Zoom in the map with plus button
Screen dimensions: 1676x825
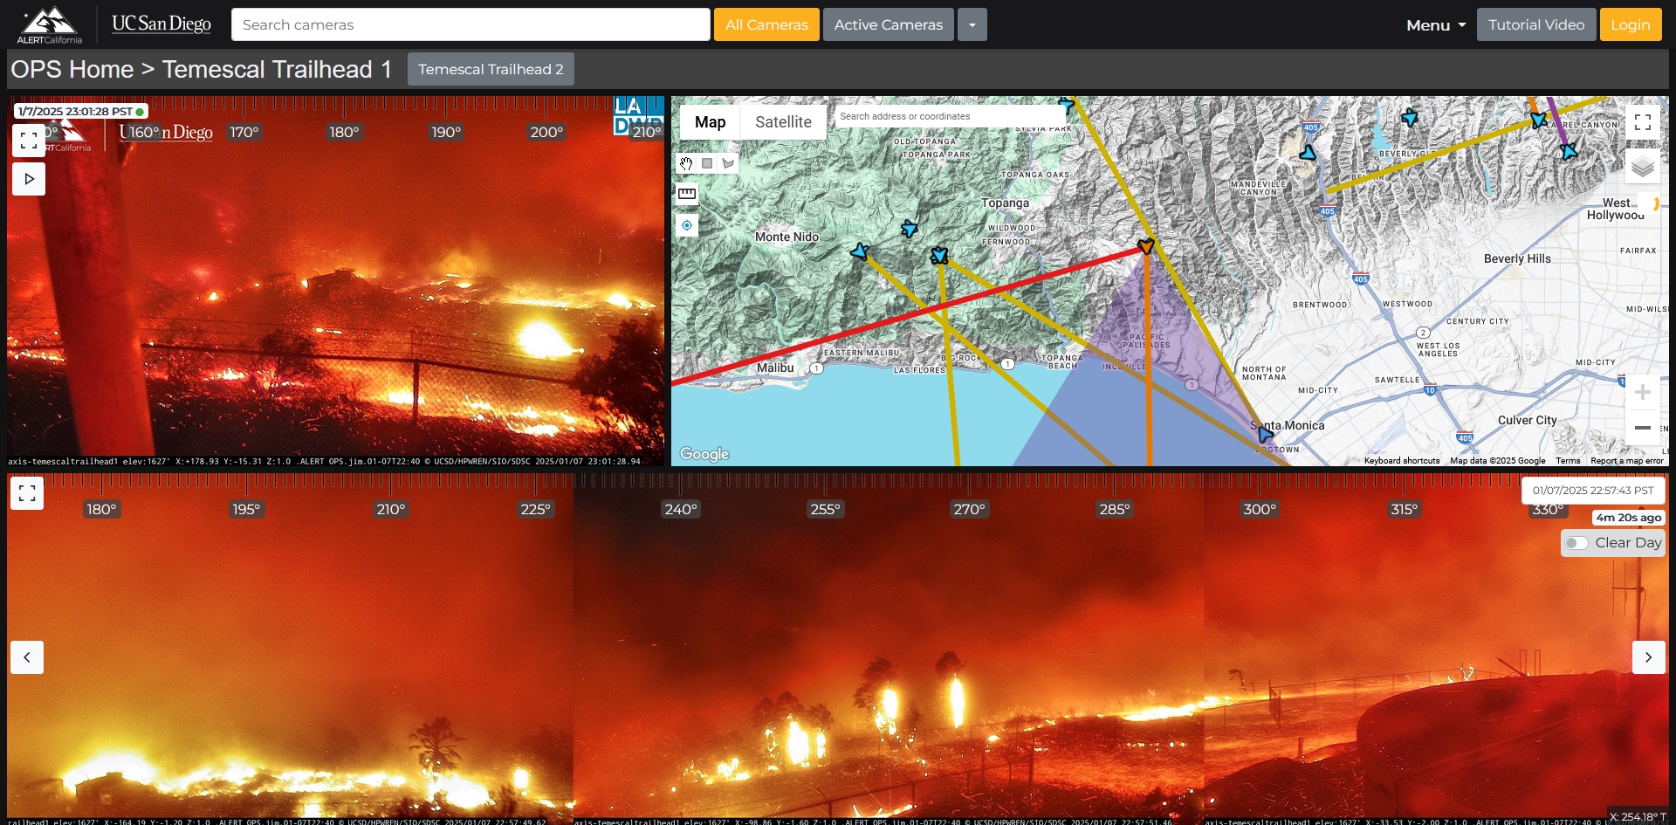click(1642, 393)
